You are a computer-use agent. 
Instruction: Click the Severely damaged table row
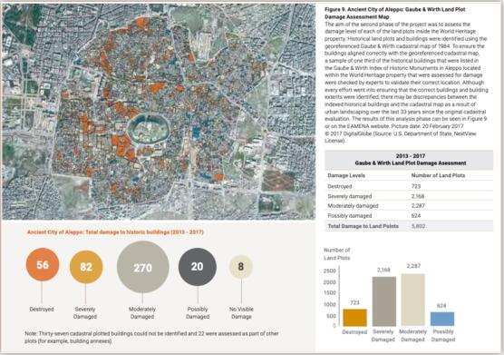click(x=409, y=196)
